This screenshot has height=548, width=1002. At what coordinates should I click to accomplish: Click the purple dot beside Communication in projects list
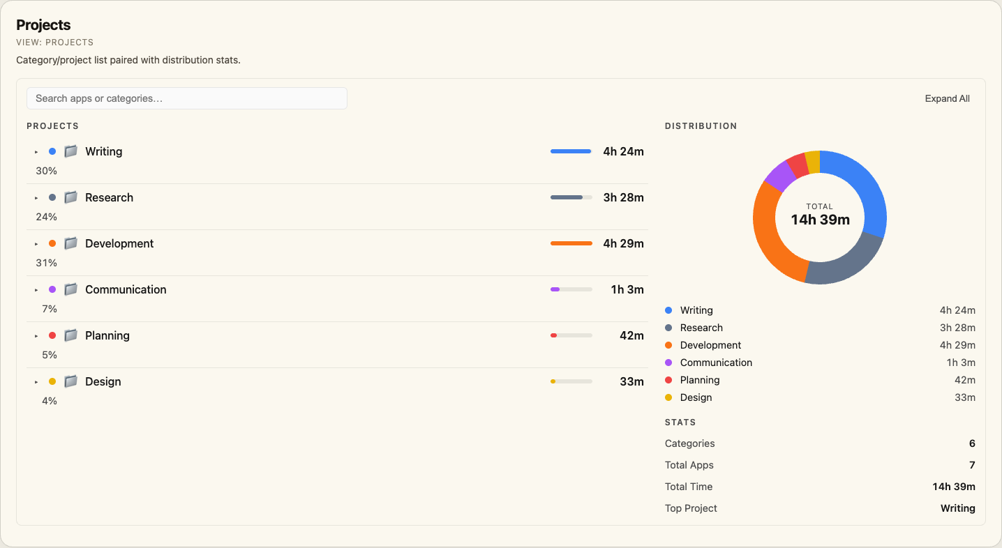[52, 289]
